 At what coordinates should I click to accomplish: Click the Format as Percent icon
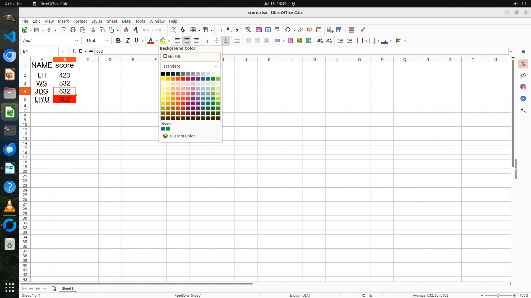[x=290, y=41]
